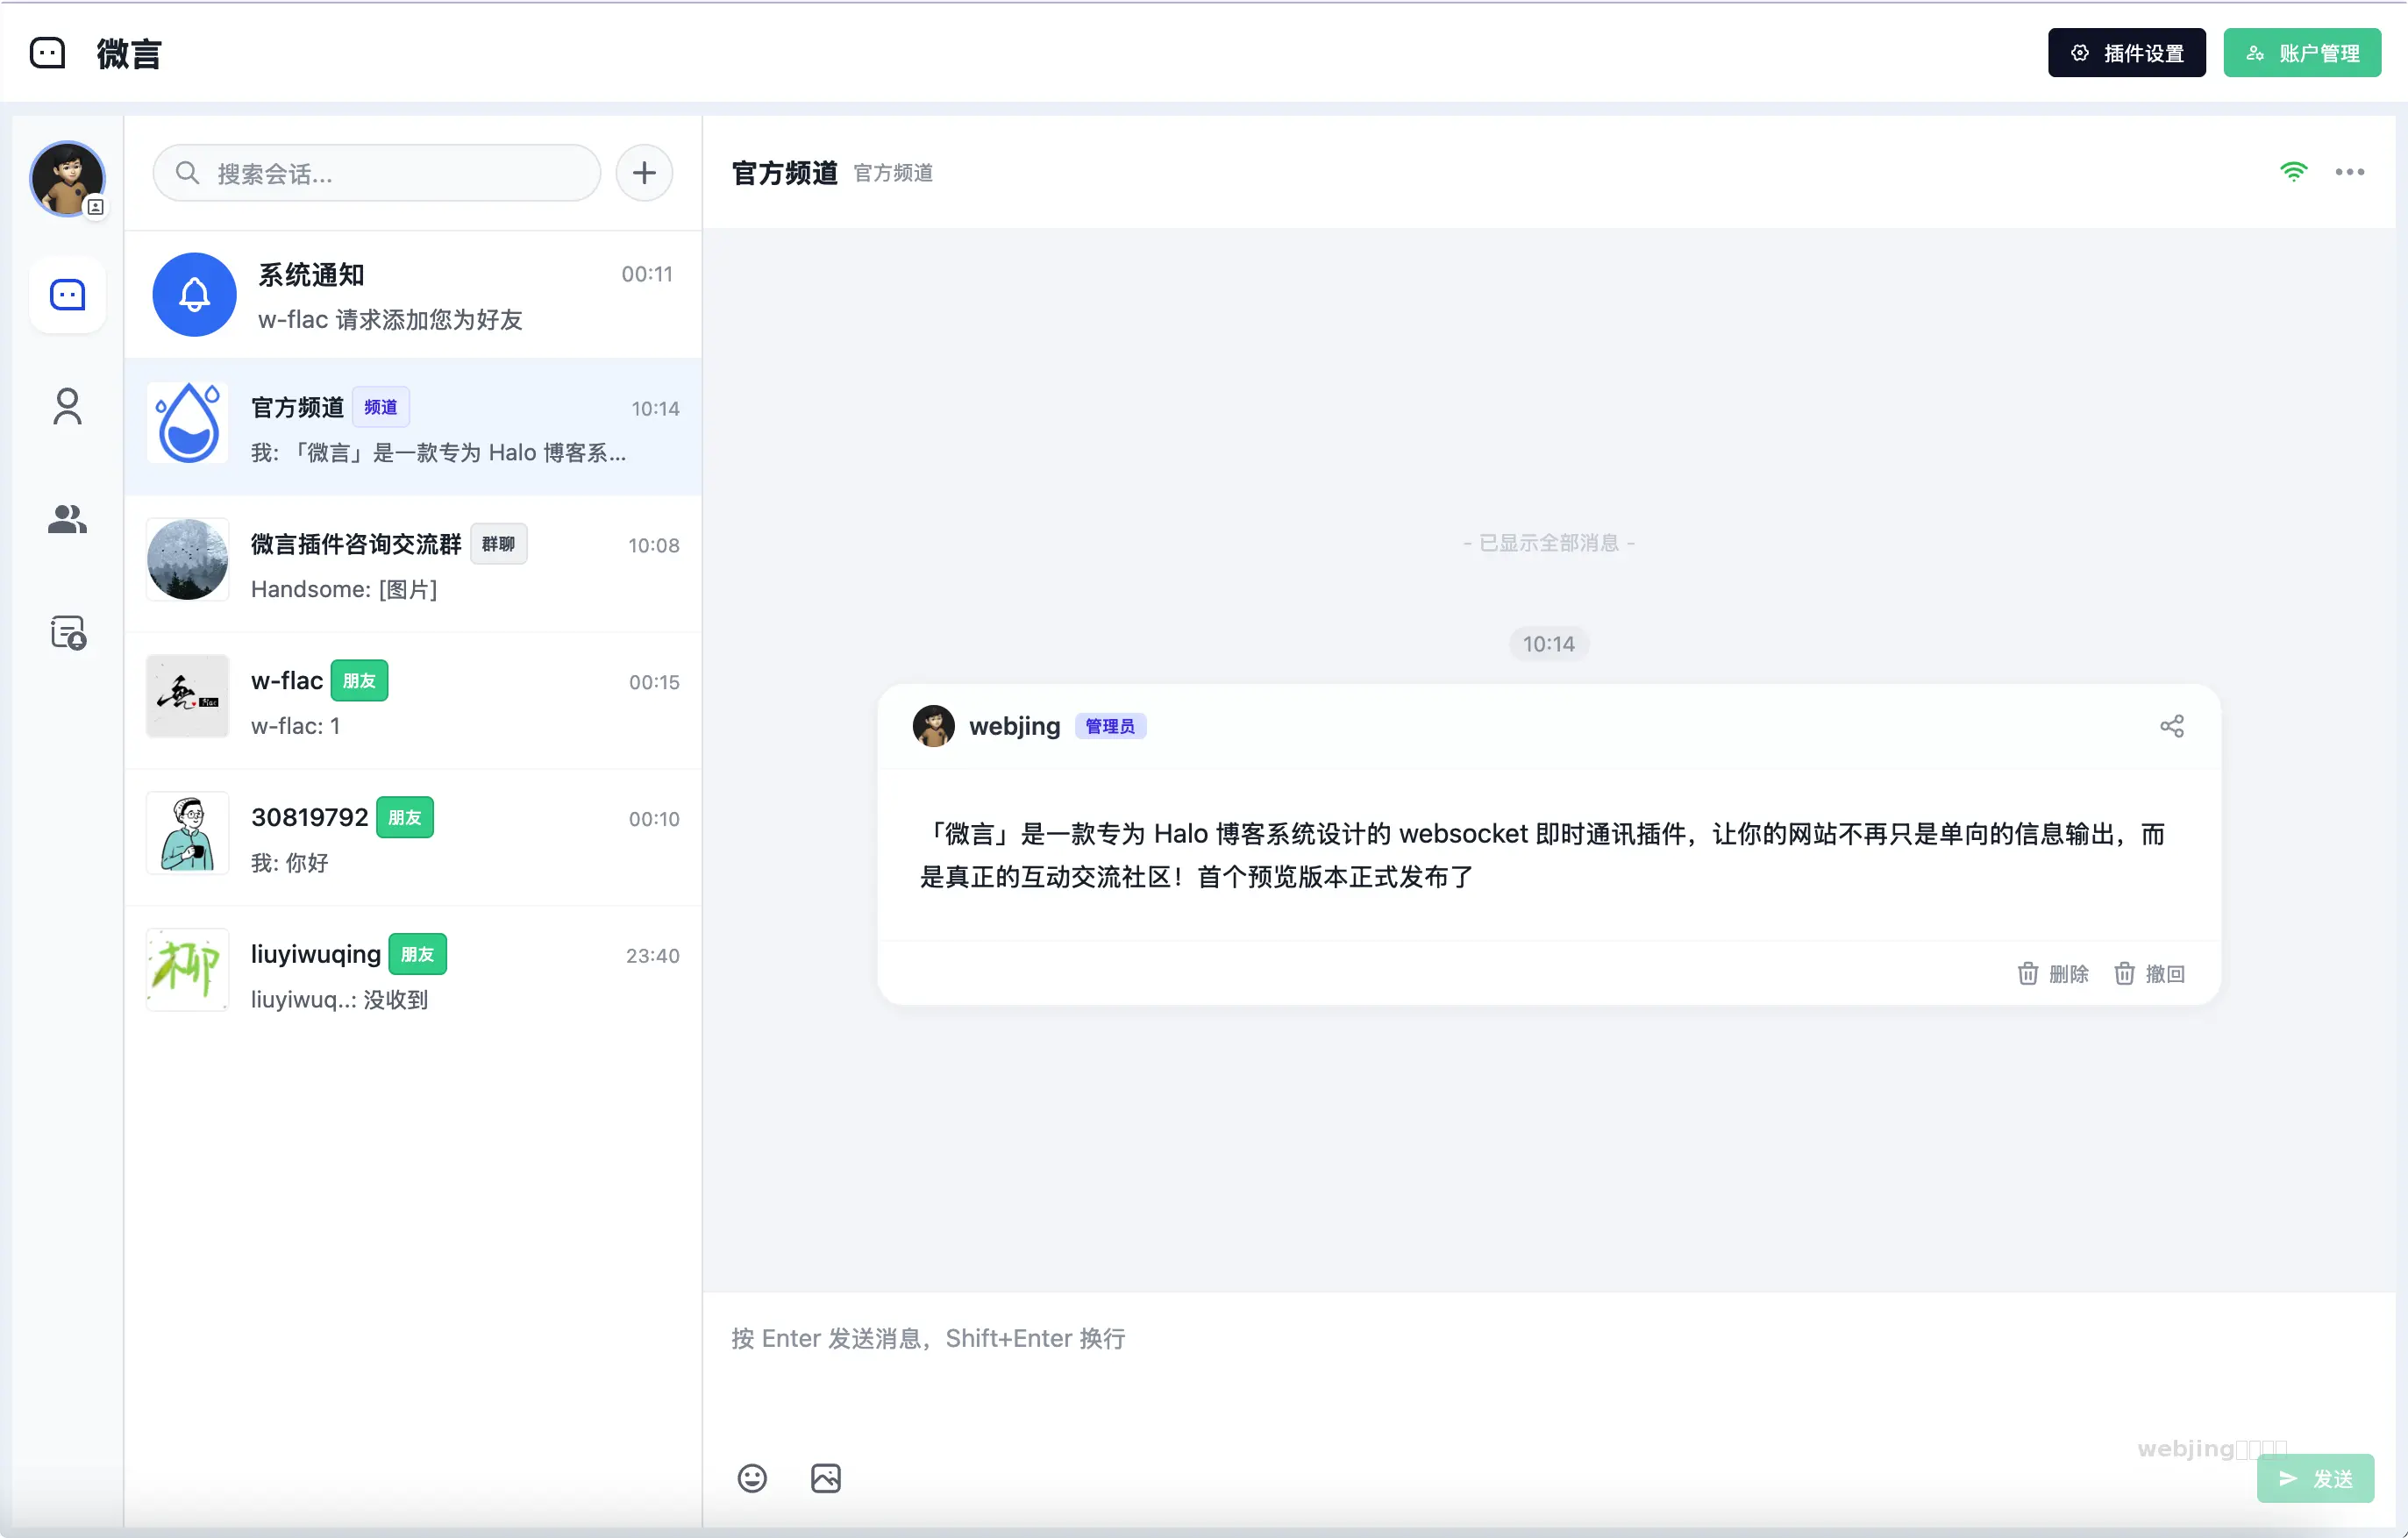2408x1538 pixels.
Task: Click the user avatar profile picture
Action: coord(67,179)
